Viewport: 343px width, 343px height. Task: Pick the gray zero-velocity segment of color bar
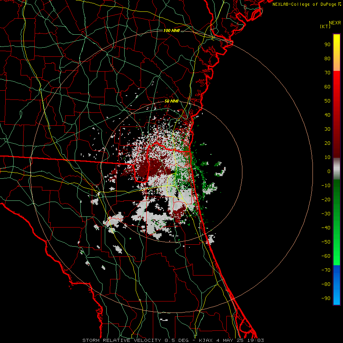point(337,169)
